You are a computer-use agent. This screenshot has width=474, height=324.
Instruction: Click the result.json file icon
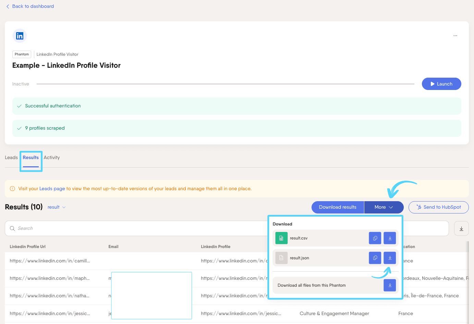(x=281, y=258)
